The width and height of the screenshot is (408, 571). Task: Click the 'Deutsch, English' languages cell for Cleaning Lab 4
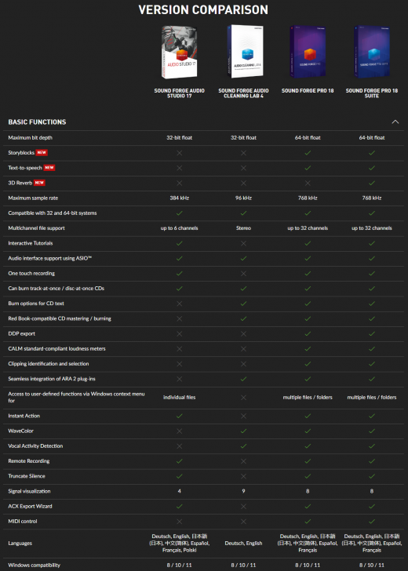click(243, 543)
